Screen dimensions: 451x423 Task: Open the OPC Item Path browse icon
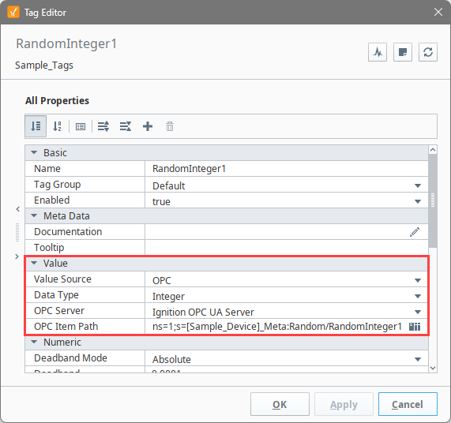415,327
